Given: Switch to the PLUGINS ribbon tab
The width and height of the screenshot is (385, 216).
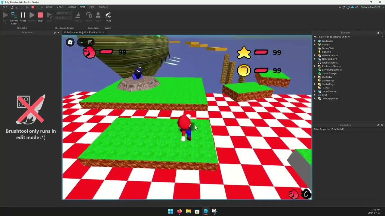Looking at the screenshot, I should click(103, 7).
